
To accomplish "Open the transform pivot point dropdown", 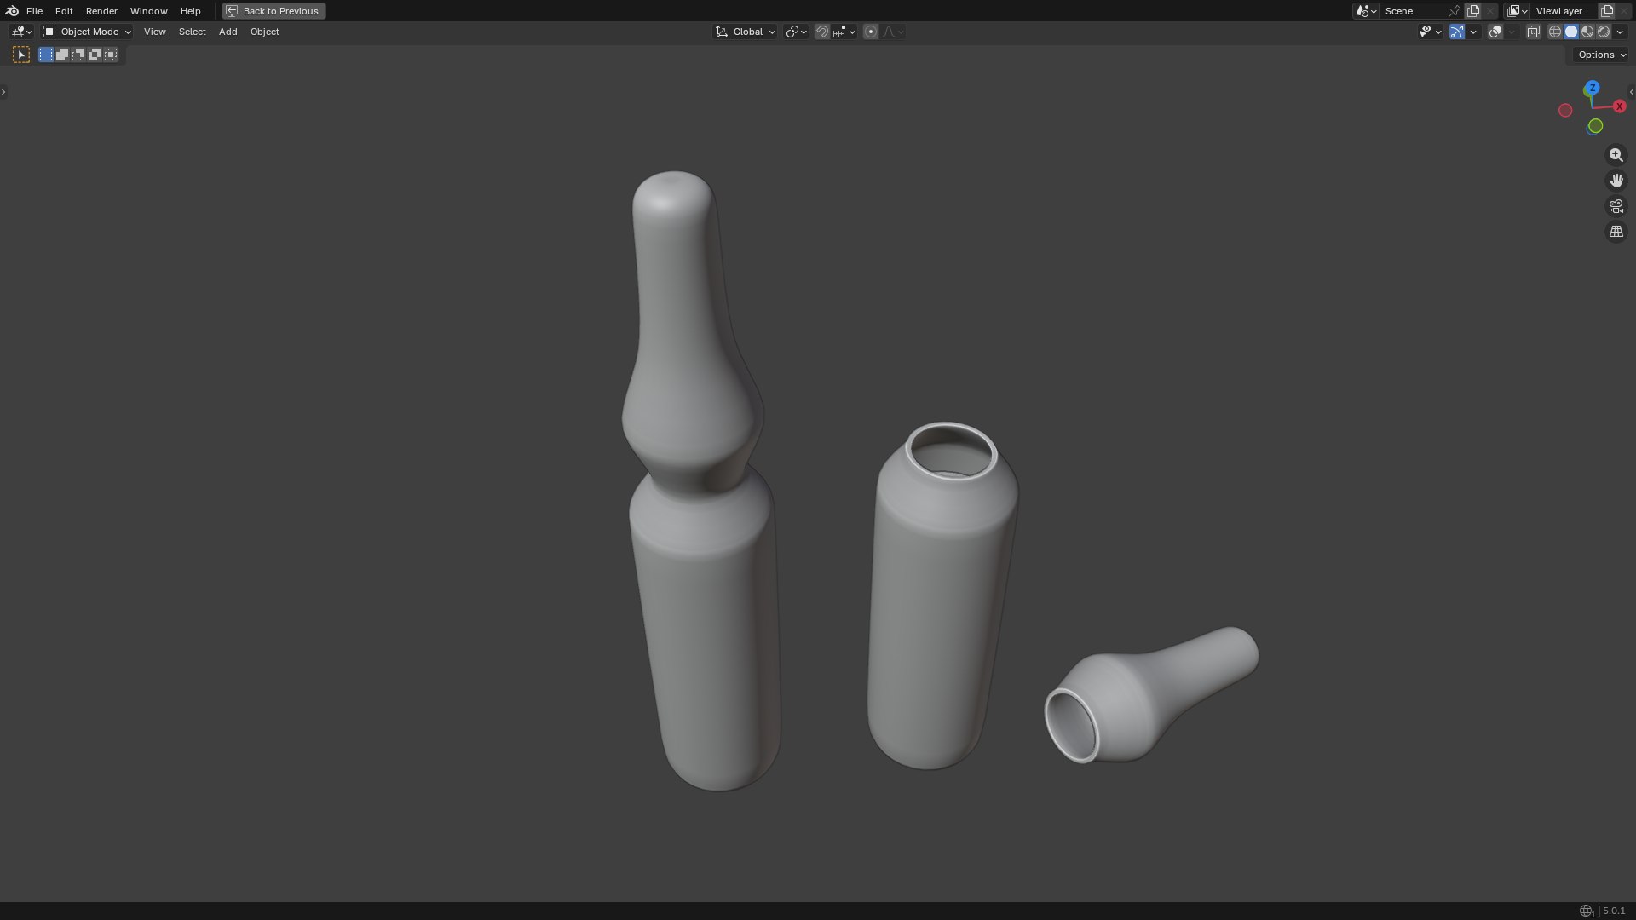I will pyautogui.click(x=796, y=32).
